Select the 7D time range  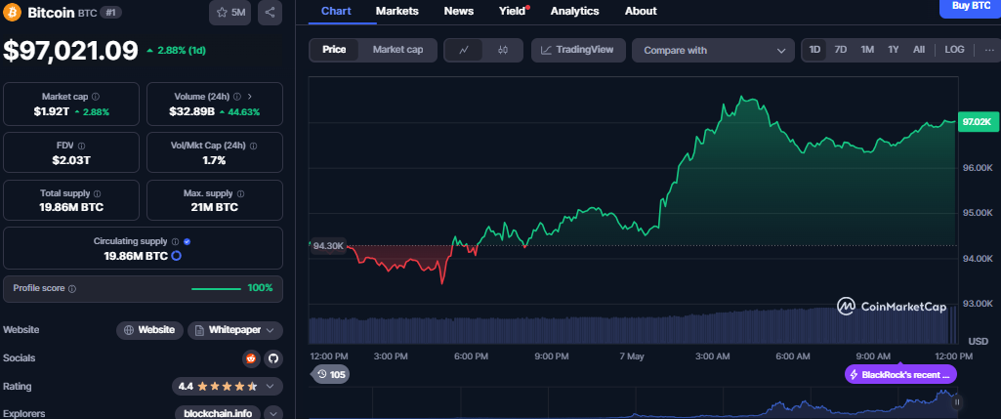click(840, 50)
